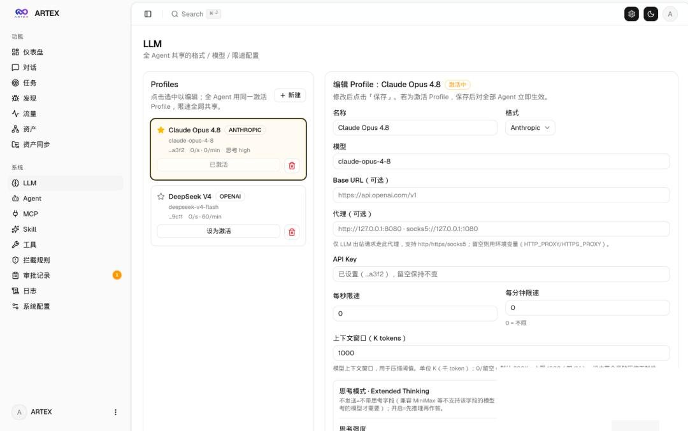Select the DeepSeek V4 profile card
Image resolution: width=688 pixels, height=431 pixels.
[228, 216]
